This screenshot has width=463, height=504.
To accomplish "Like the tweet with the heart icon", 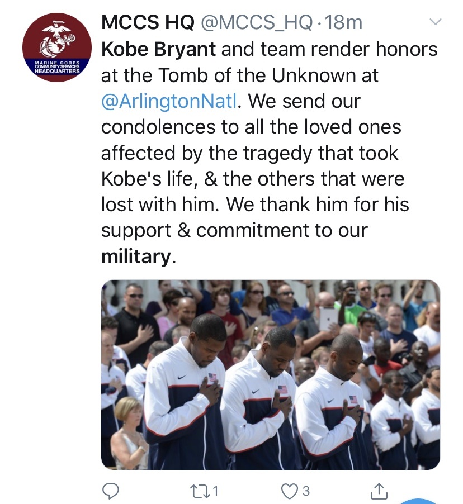I will (x=288, y=491).
